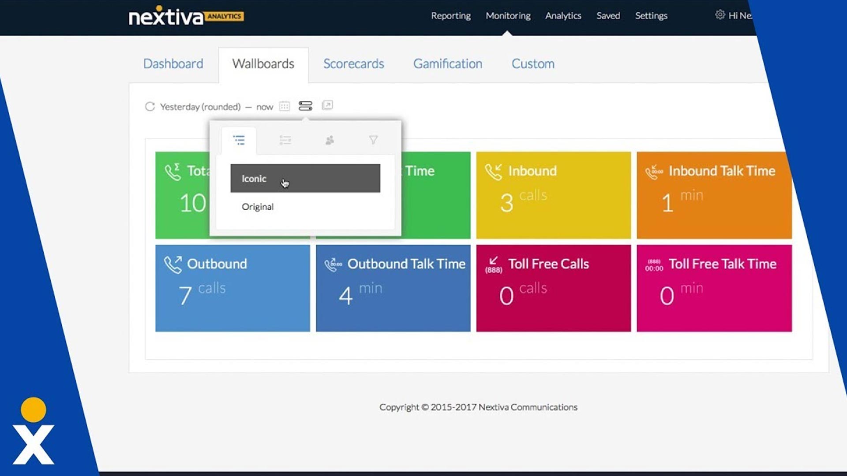Image resolution: width=847 pixels, height=476 pixels.
Task: Open the calendar date picker icon
Action: pos(285,106)
